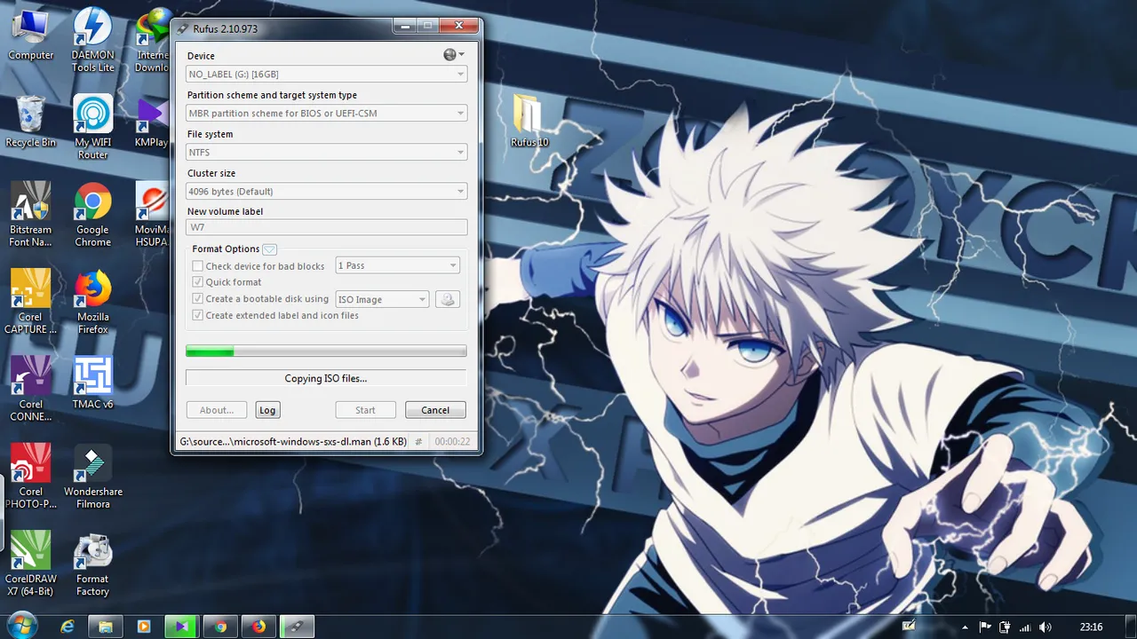Open TMAC v6 desktop shortcut

(92, 383)
